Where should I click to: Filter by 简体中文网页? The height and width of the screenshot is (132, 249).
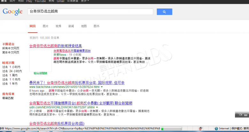pos(11,52)
